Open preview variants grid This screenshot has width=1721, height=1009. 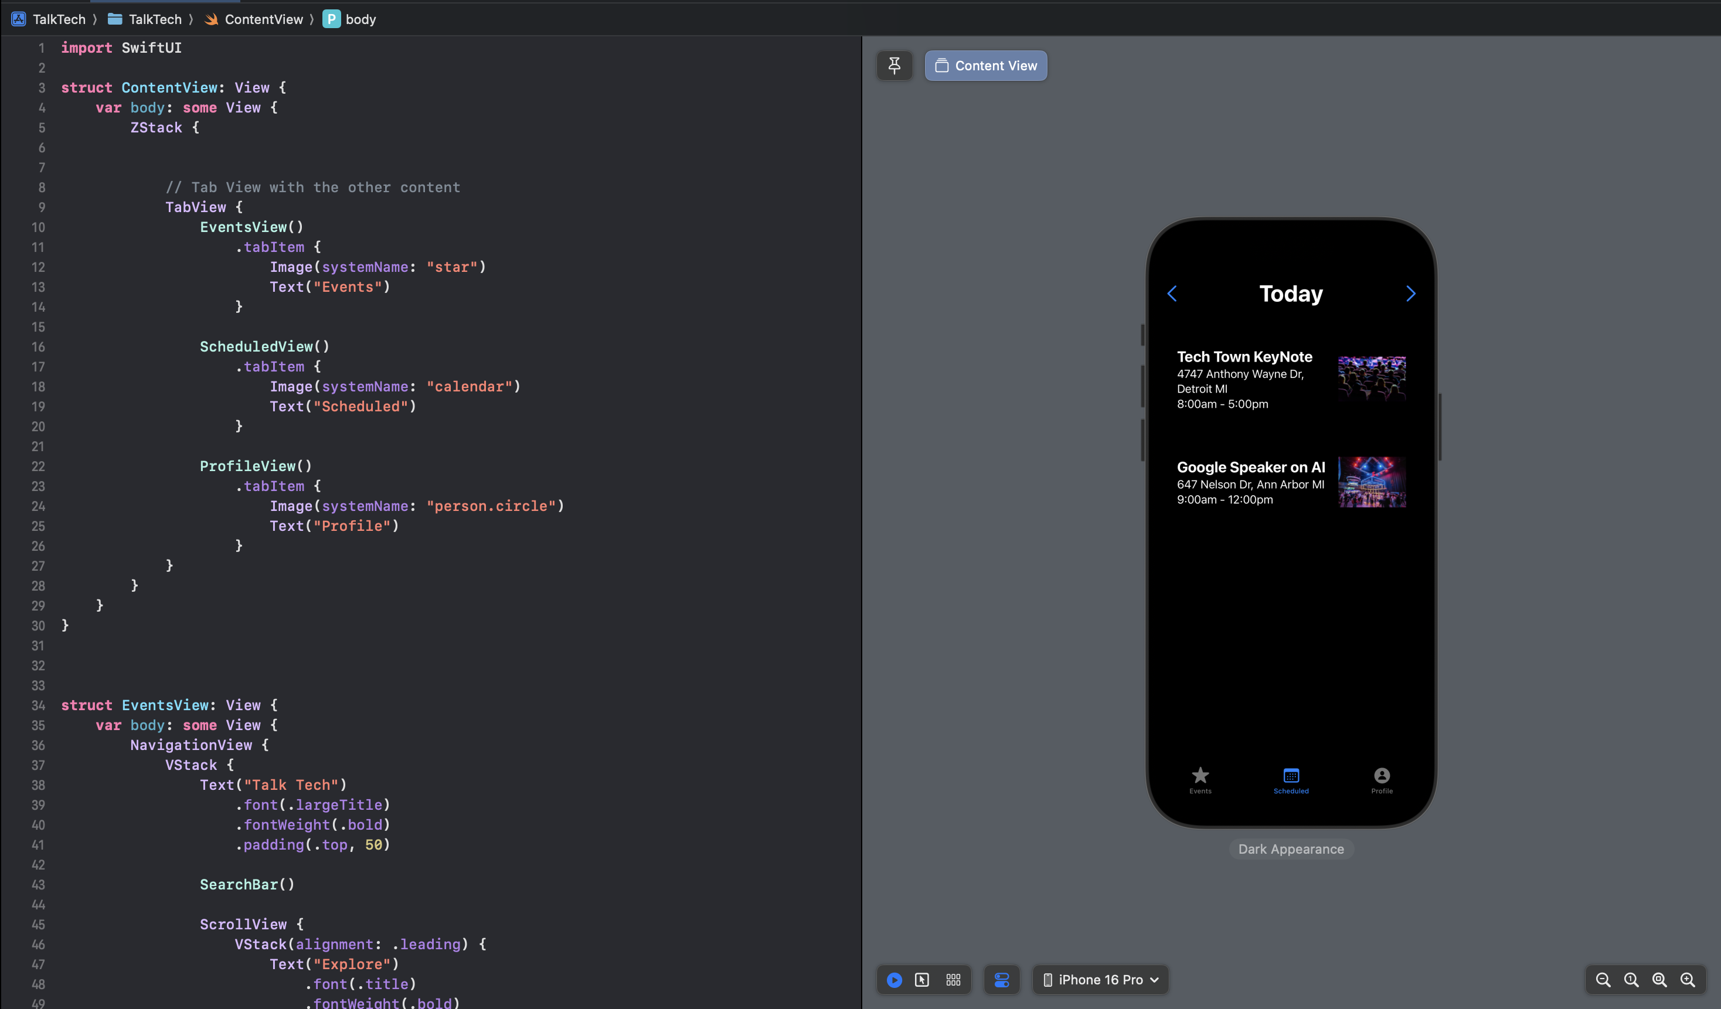(x=953, y=980)
